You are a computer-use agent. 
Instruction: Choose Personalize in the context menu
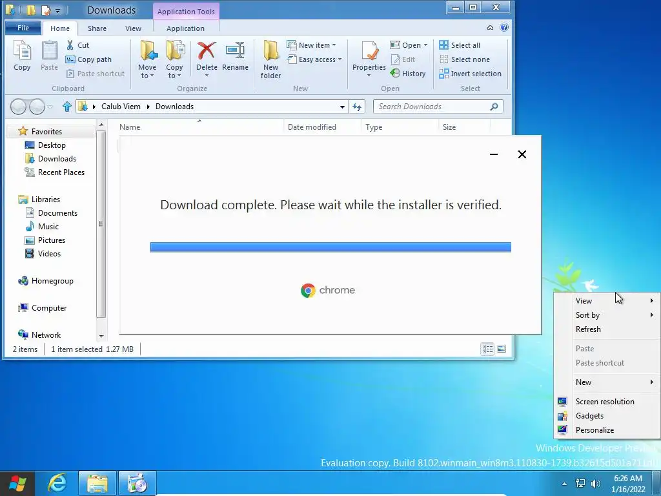(x=607, y=430)
